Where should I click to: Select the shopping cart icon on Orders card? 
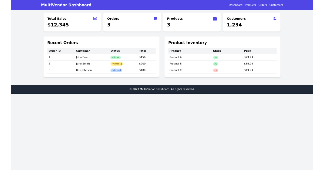pyautogui.click(x=155, y=19)
